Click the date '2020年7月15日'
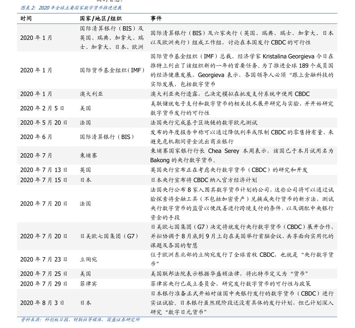 click(x=44, y=180)
